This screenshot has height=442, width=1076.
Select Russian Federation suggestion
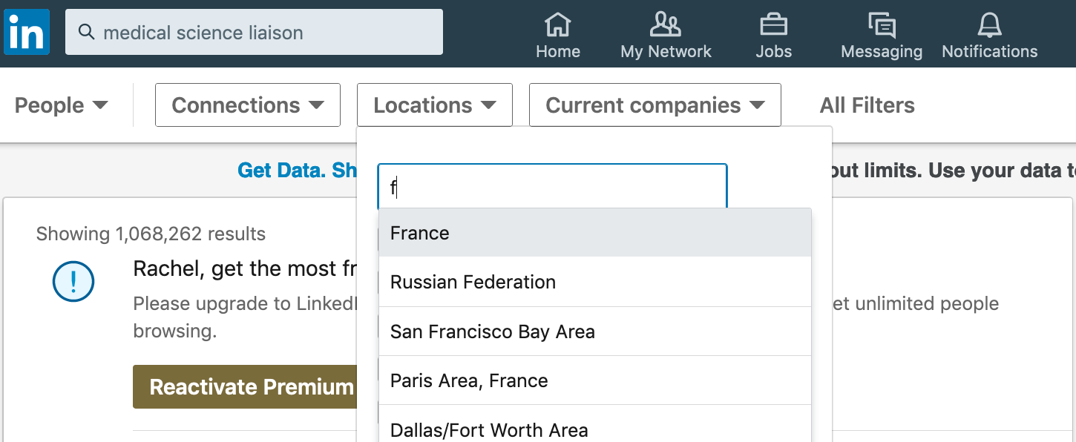[595, 282]
